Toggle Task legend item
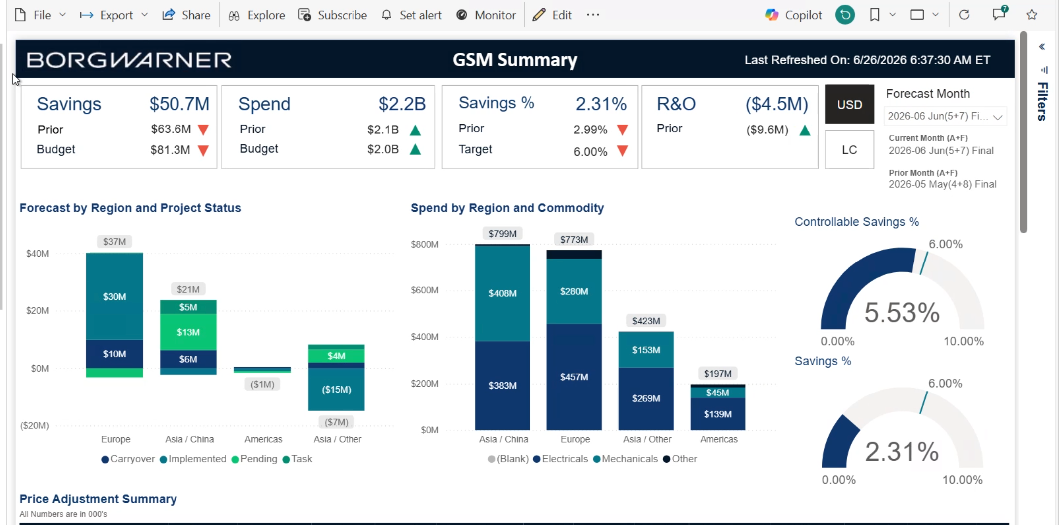This screenshot has height=525, width=1059. (x=297, y=459)
